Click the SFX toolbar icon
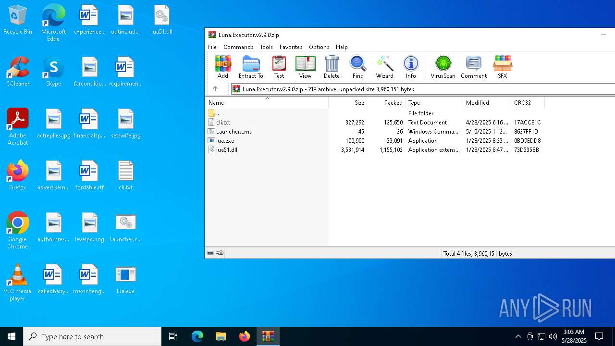The height and width of the screenshot is (346, 615). point(502,67)
